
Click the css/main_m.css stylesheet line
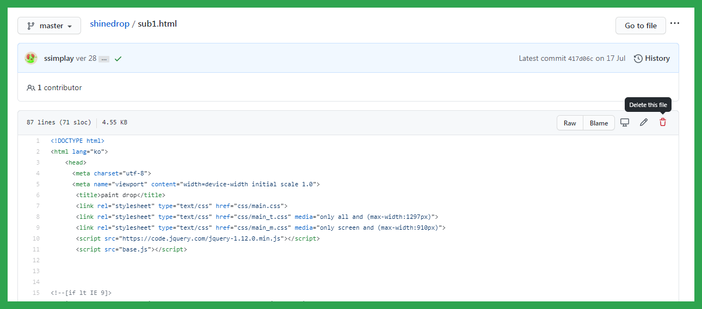pos(261,228)
